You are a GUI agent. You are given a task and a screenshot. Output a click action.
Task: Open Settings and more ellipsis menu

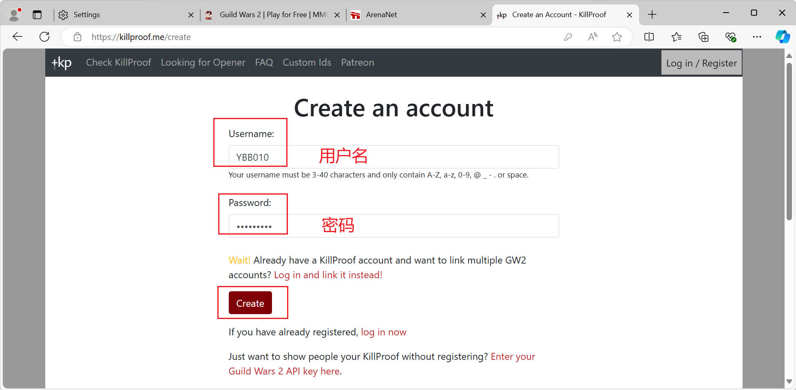[757, 37]
